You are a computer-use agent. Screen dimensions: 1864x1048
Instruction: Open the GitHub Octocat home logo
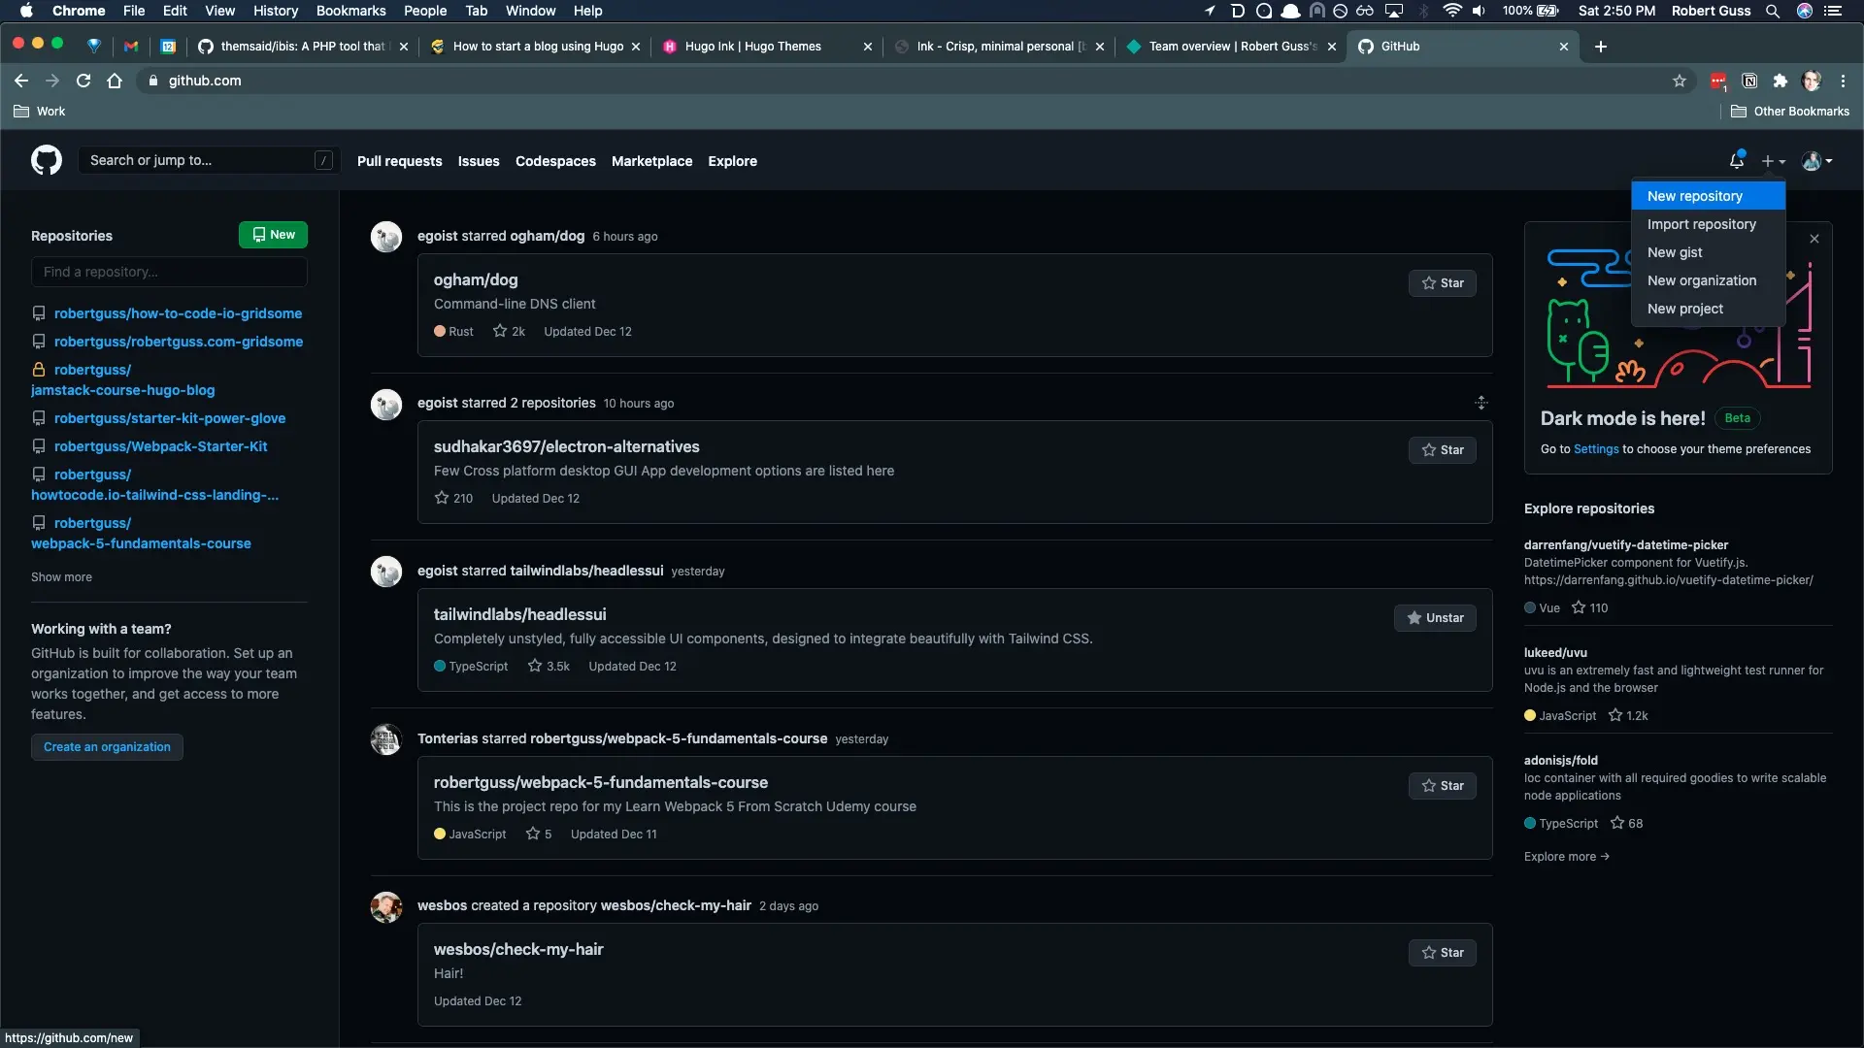(x=47, y=160)
